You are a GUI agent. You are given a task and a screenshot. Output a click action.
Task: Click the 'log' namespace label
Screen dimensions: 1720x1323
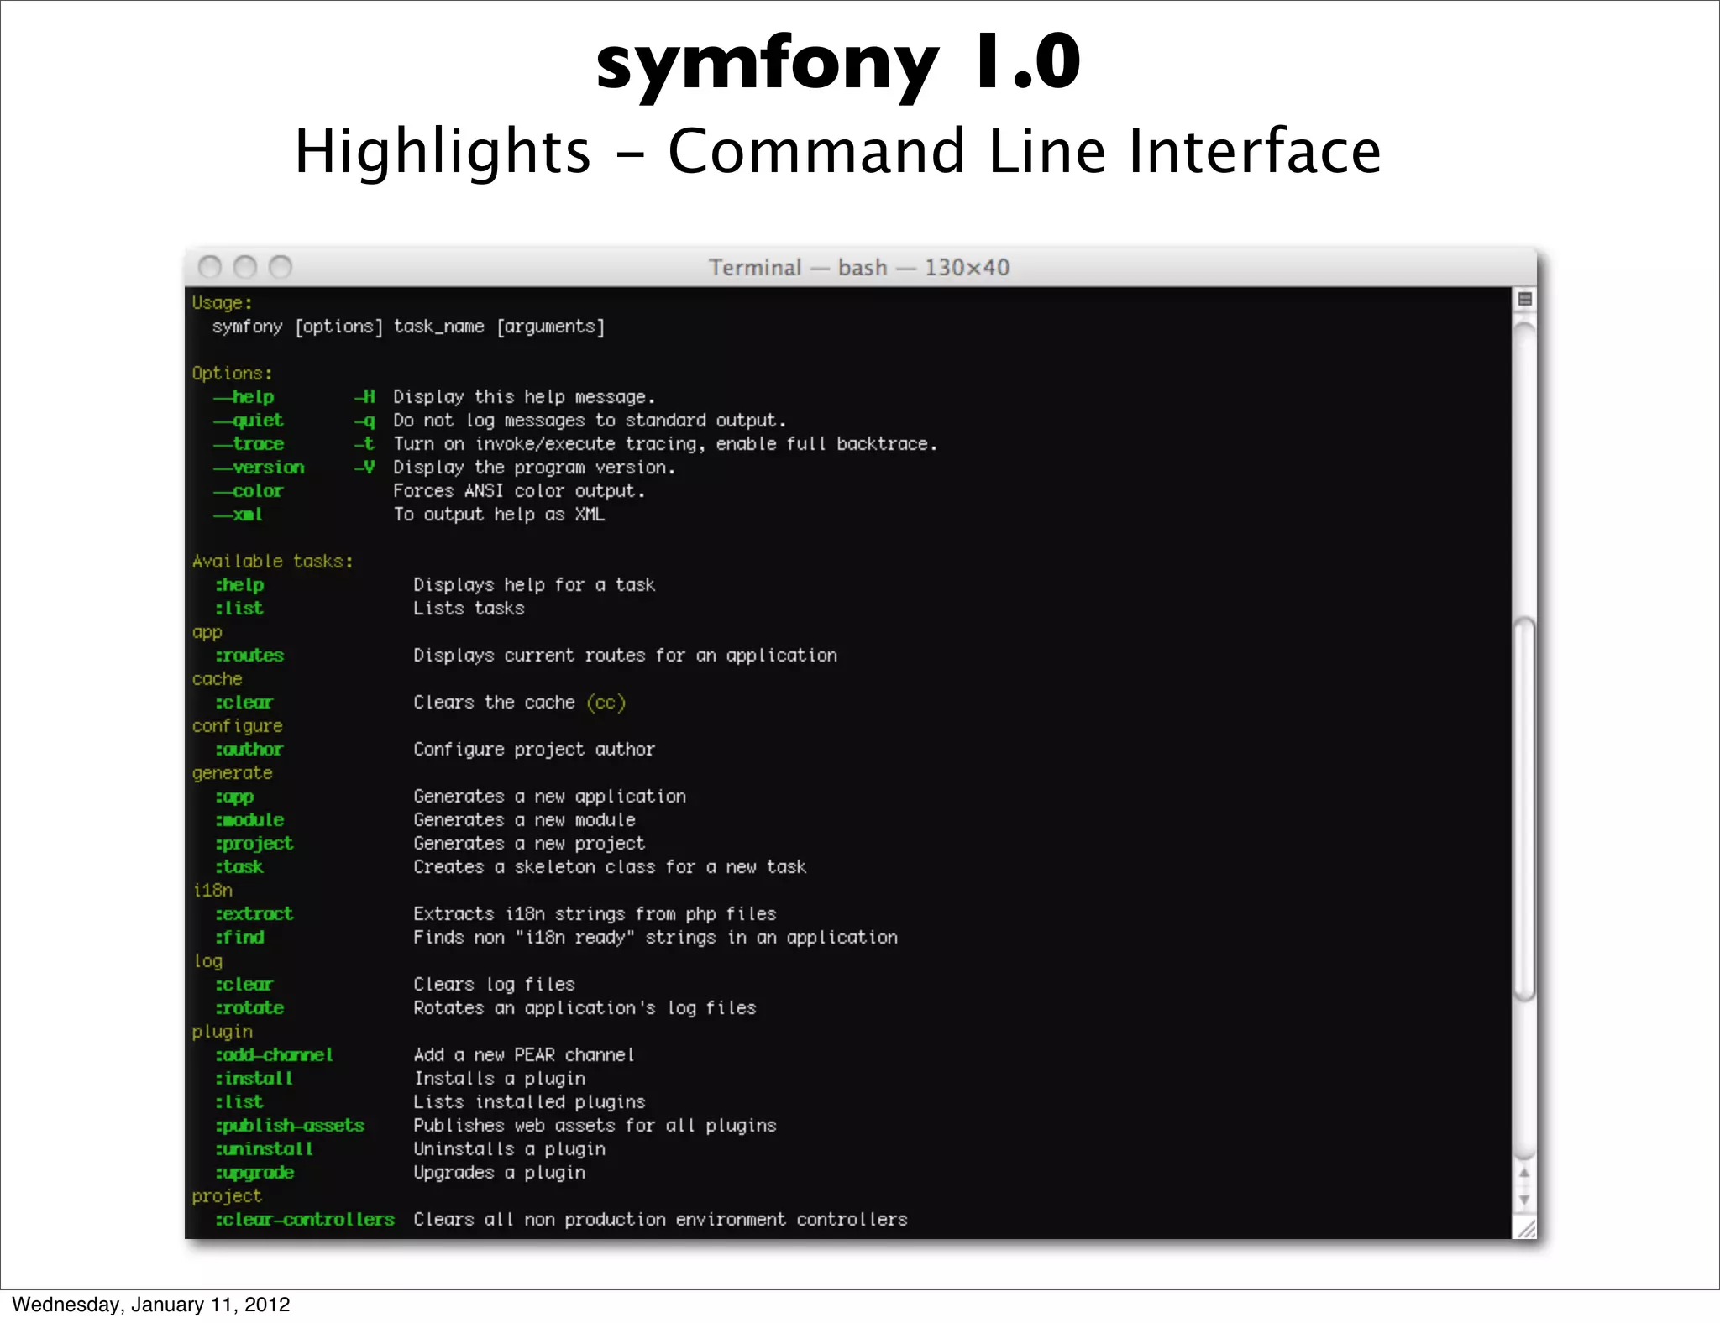[x=207, y=961]
